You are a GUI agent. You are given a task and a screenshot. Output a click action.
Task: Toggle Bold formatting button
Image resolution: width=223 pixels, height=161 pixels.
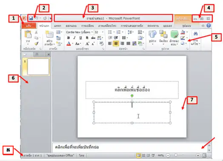69,38
